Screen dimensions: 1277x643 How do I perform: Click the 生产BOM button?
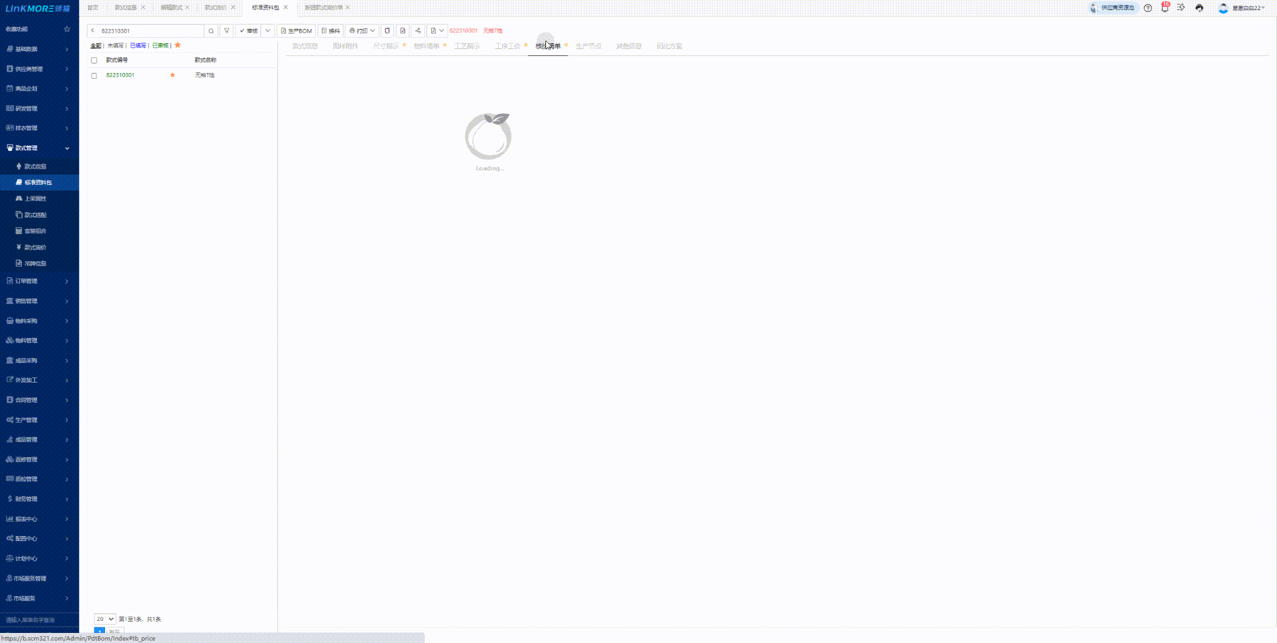coord(296,31)
